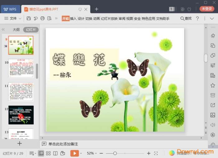The width and height of the screenshot is (218, 158).
Task: Add a new slide with plus button
Action: tap(20, 143)
